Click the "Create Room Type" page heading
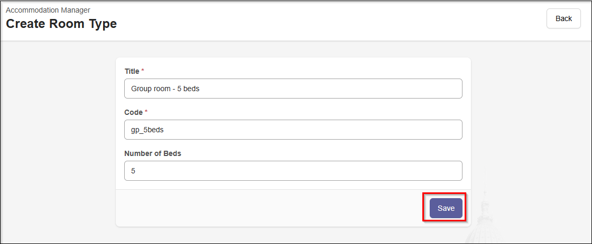 click(61, 24)
